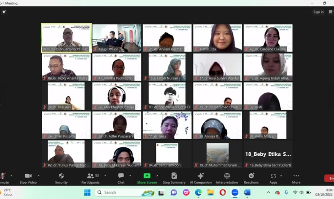Click the volume speaker icon in the tray
Image resolution: width=334 pixels, height=199 pixels.
coord(301,192)
